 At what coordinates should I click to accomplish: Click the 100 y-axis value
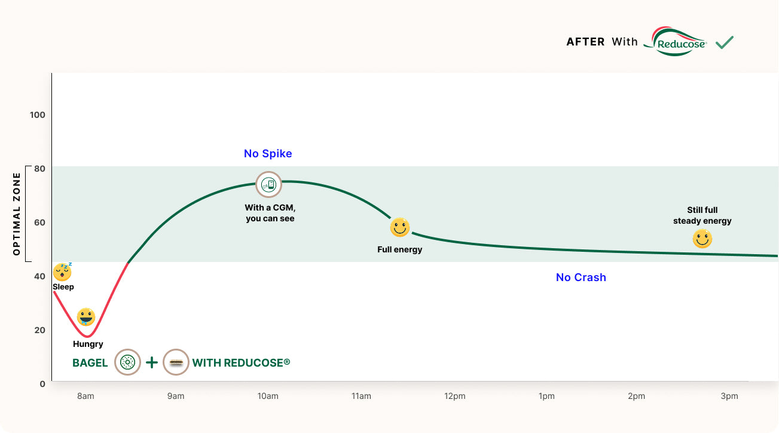coord(38,115)
